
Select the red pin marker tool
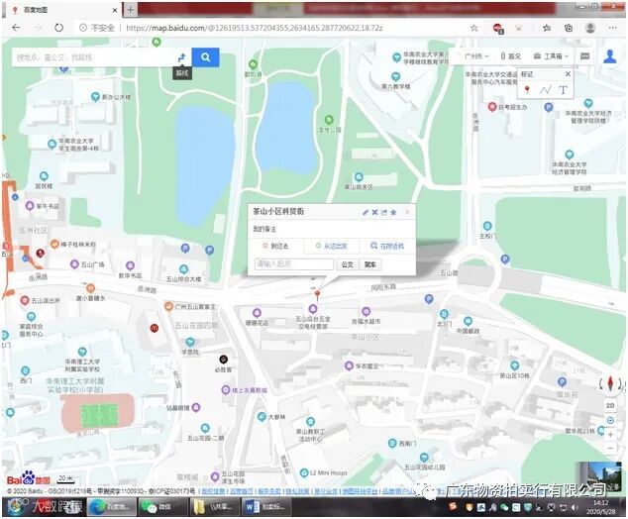point(527,90)
